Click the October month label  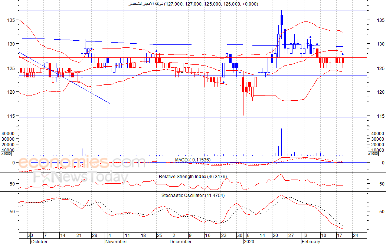click(40, 241)
